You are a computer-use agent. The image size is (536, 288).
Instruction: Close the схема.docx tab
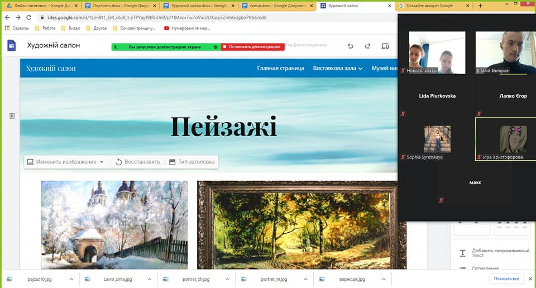pyautogui.click(x=311, y=6)
